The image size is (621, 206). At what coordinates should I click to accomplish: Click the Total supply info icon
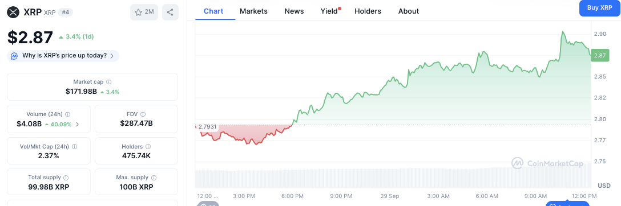click(66, 178)
